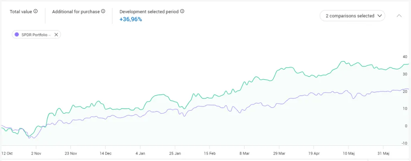Select the SPDR Portfolio chip label

36,34
